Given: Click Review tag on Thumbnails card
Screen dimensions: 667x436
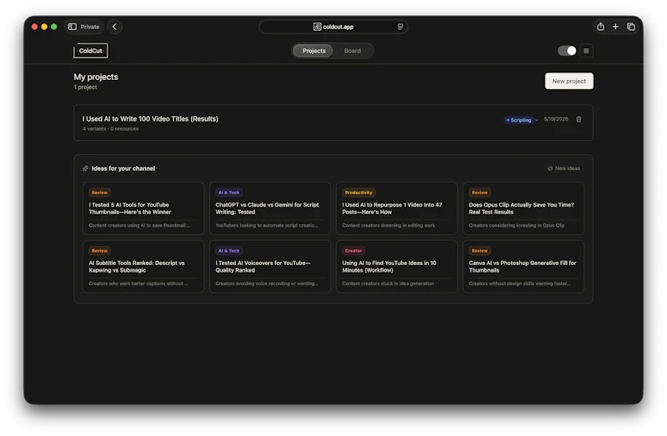Looking at the screenshot, I should pos(99,193).
